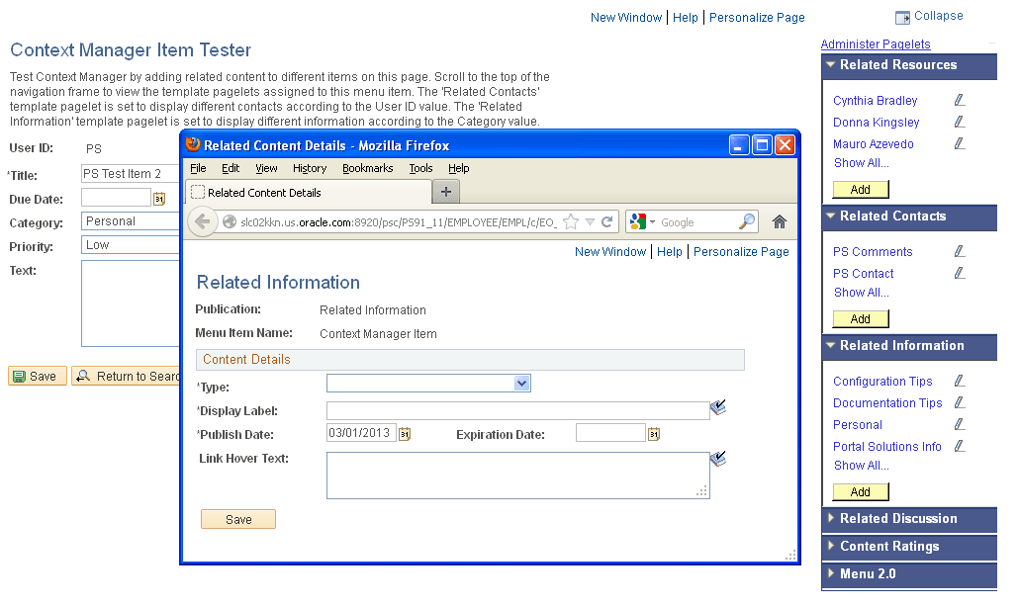1019x607 pixels.
Task: Open the Type dropdown in Content Details
Action: (x=522, y=383)
